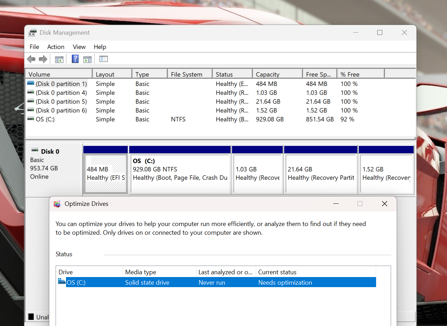
Task: Open the File menu
Action: click(34, 47)
